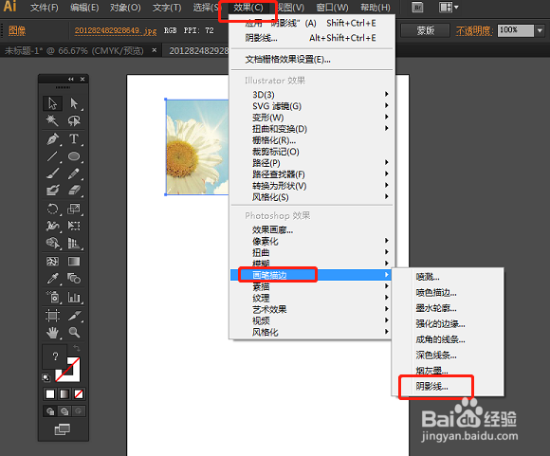The width and height of the screenshot is (550, 456).
Task: Open the 对象(O) menu
Action: (x=125, y=8)
